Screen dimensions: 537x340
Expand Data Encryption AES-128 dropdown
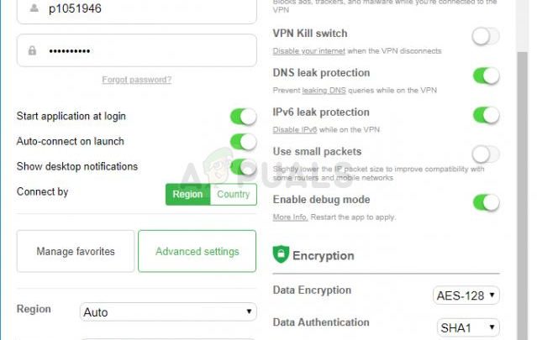point(466,295)
